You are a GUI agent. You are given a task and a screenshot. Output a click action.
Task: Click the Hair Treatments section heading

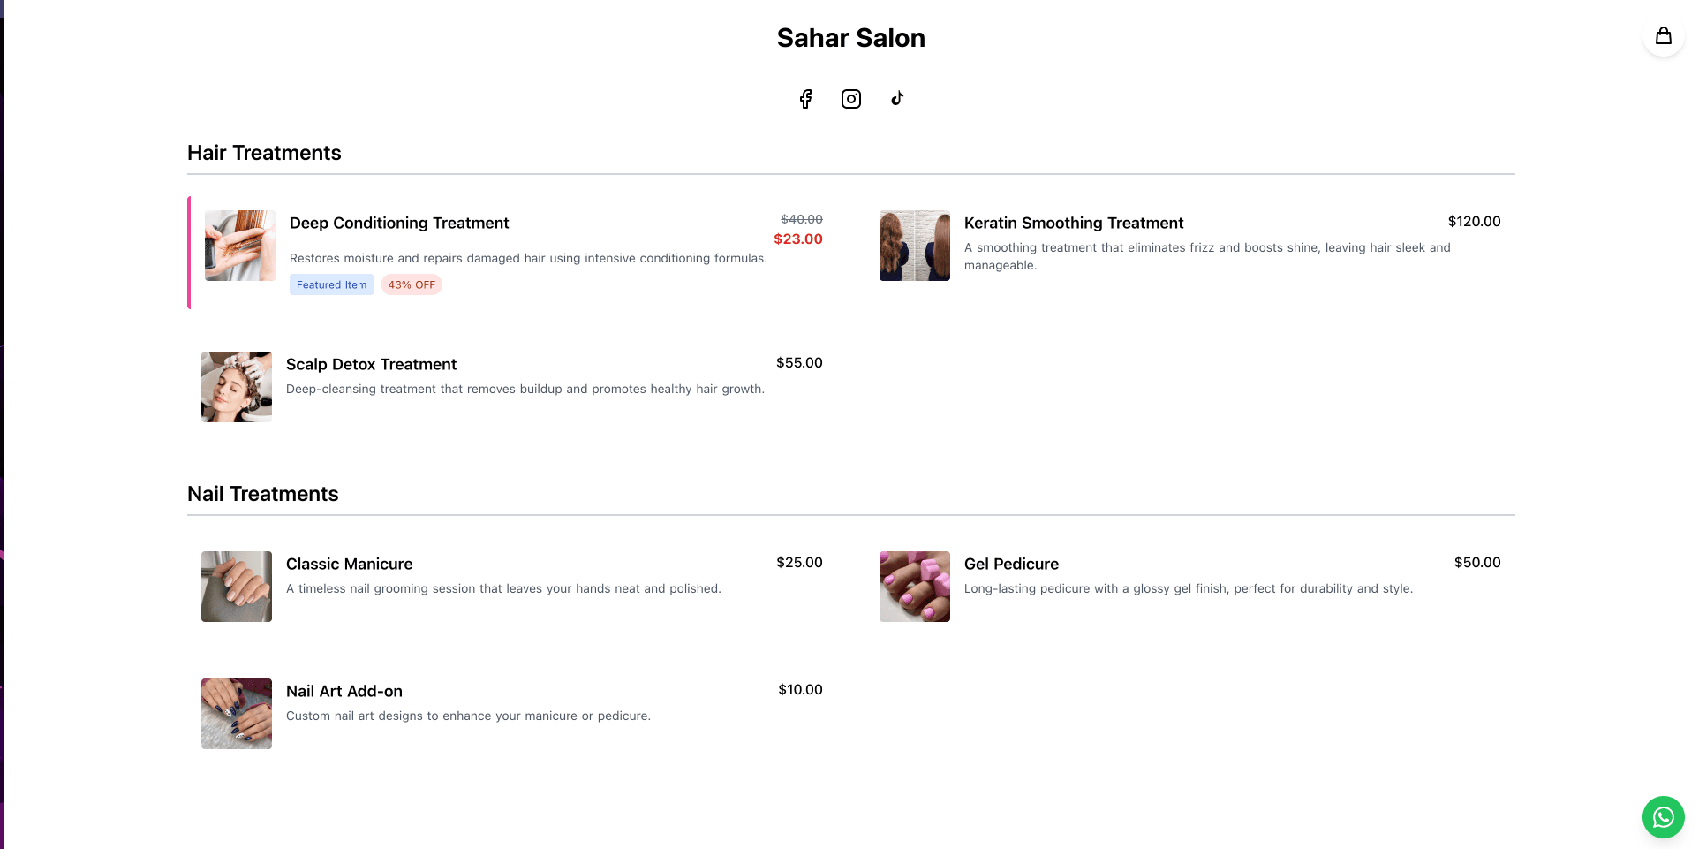point(264,153)
